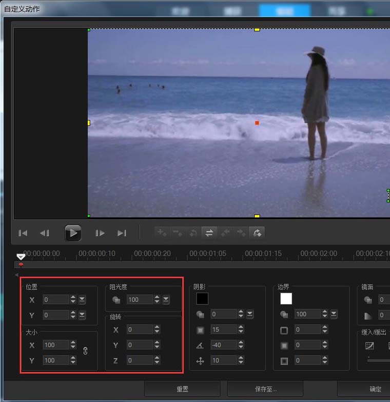
Task: Open the Position X slider dropdown
Action: [x=82, y=299]
